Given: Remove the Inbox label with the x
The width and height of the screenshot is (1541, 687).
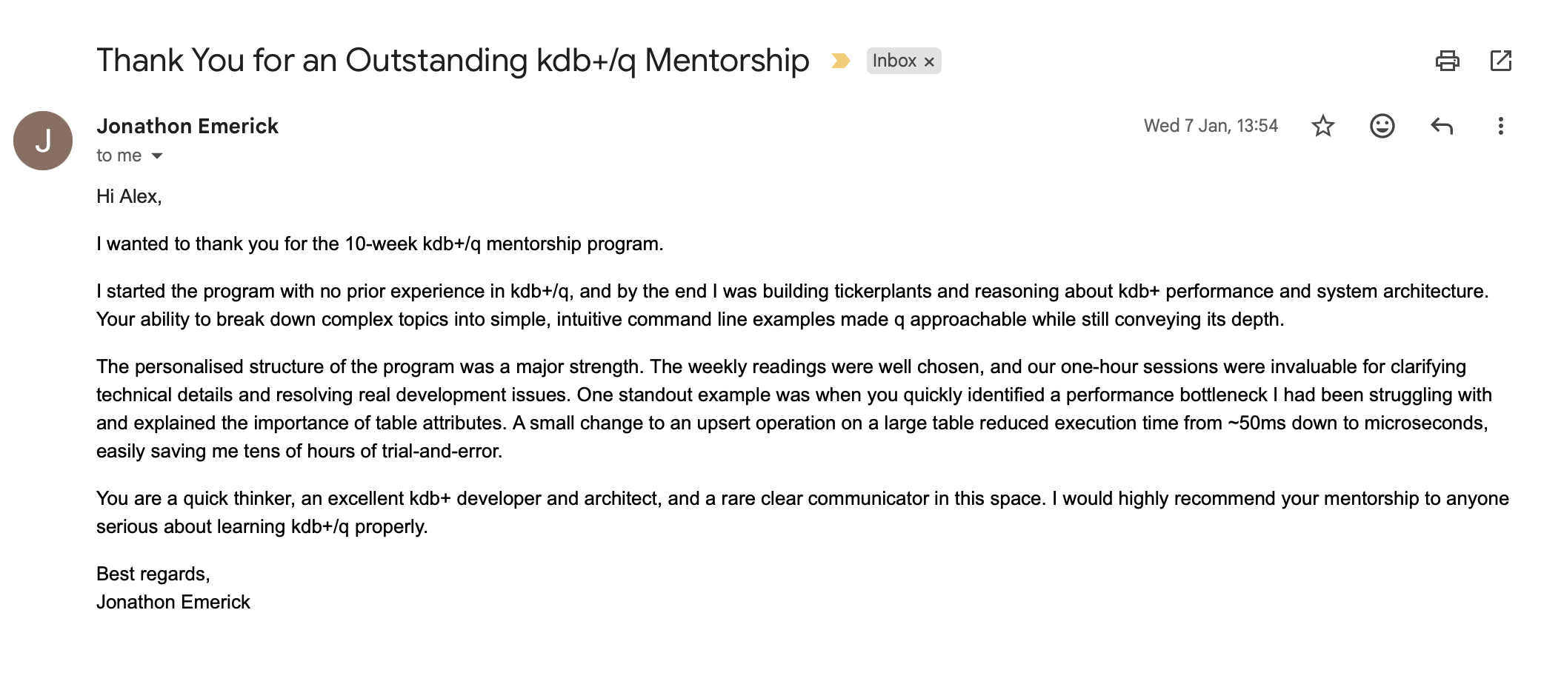Looking at the screenshot, I should coord(929,61).
